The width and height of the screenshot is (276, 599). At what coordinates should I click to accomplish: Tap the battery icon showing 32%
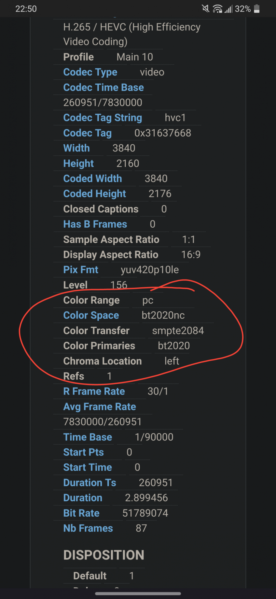pyautogui.click(x=257, y=9)
